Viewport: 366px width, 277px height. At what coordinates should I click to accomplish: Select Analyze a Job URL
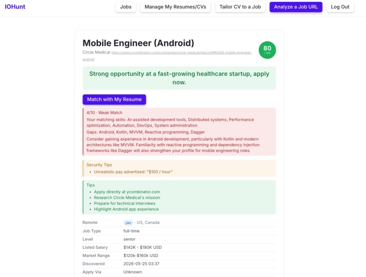pyautogui.click(x=296, y=7)
